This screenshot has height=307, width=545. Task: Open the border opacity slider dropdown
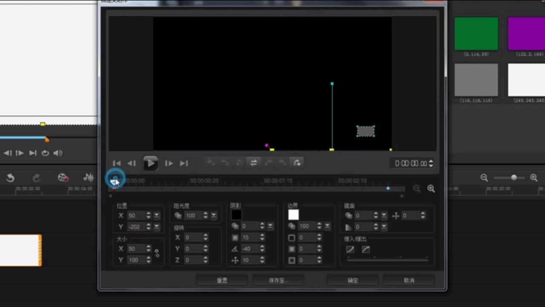click(x=327, y=226)
